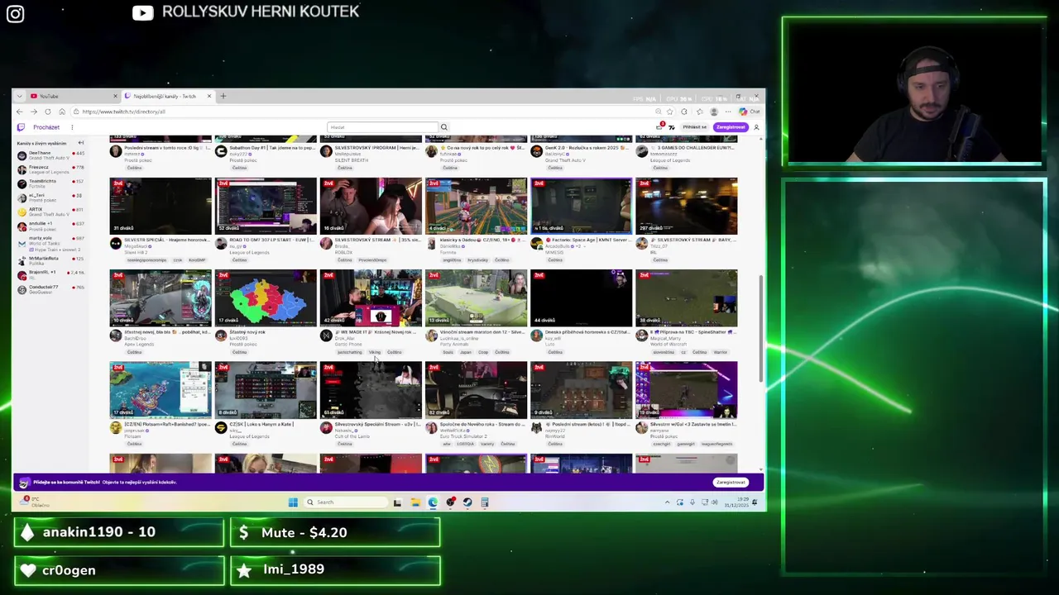Open the Twitch three-dot more menu
The image size is (1059, 595).
(72, 127)
